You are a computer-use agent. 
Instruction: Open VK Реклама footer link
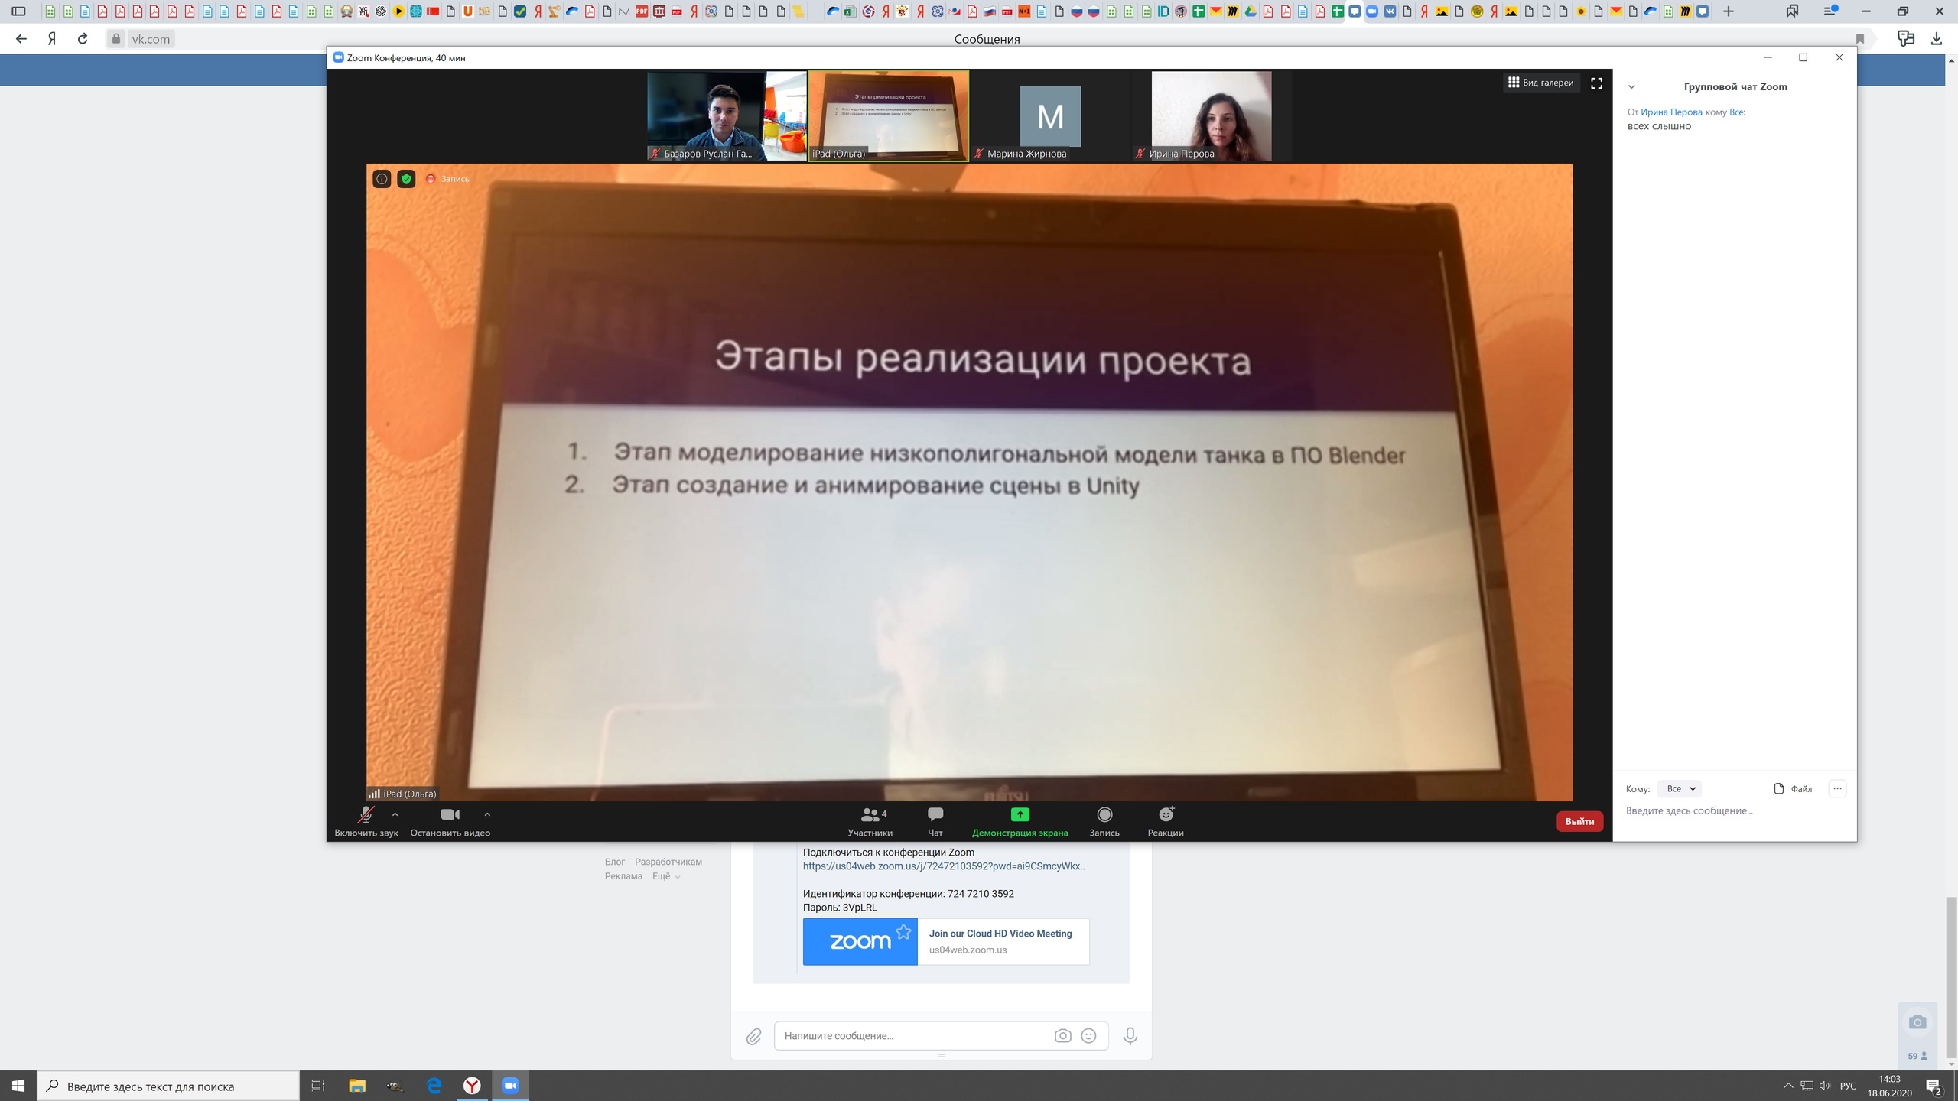[623, 876]
